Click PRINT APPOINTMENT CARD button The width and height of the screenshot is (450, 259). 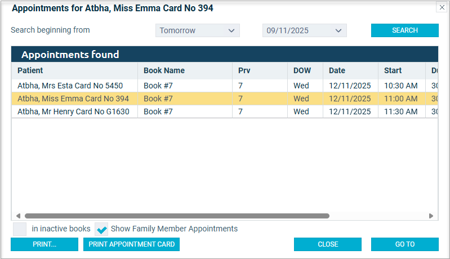pyautogui.click(x=132, y=244)
